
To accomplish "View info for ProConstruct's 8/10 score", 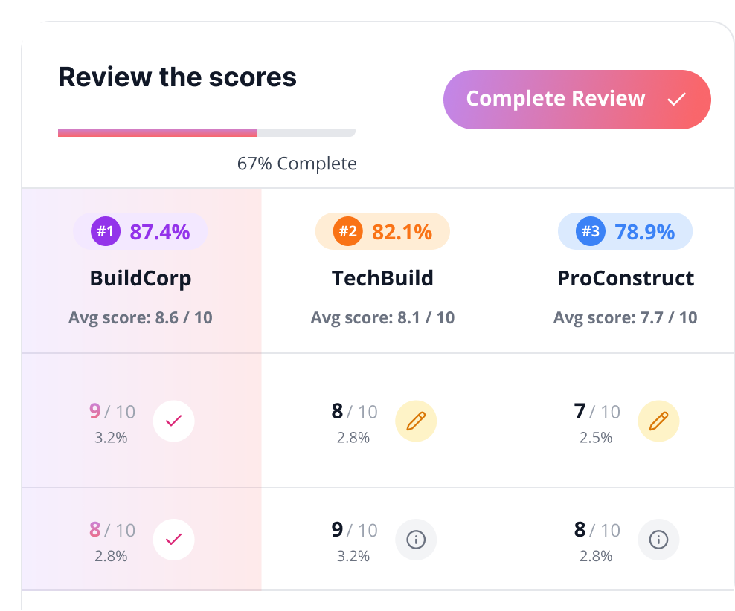I will click(x=658, y=540).
